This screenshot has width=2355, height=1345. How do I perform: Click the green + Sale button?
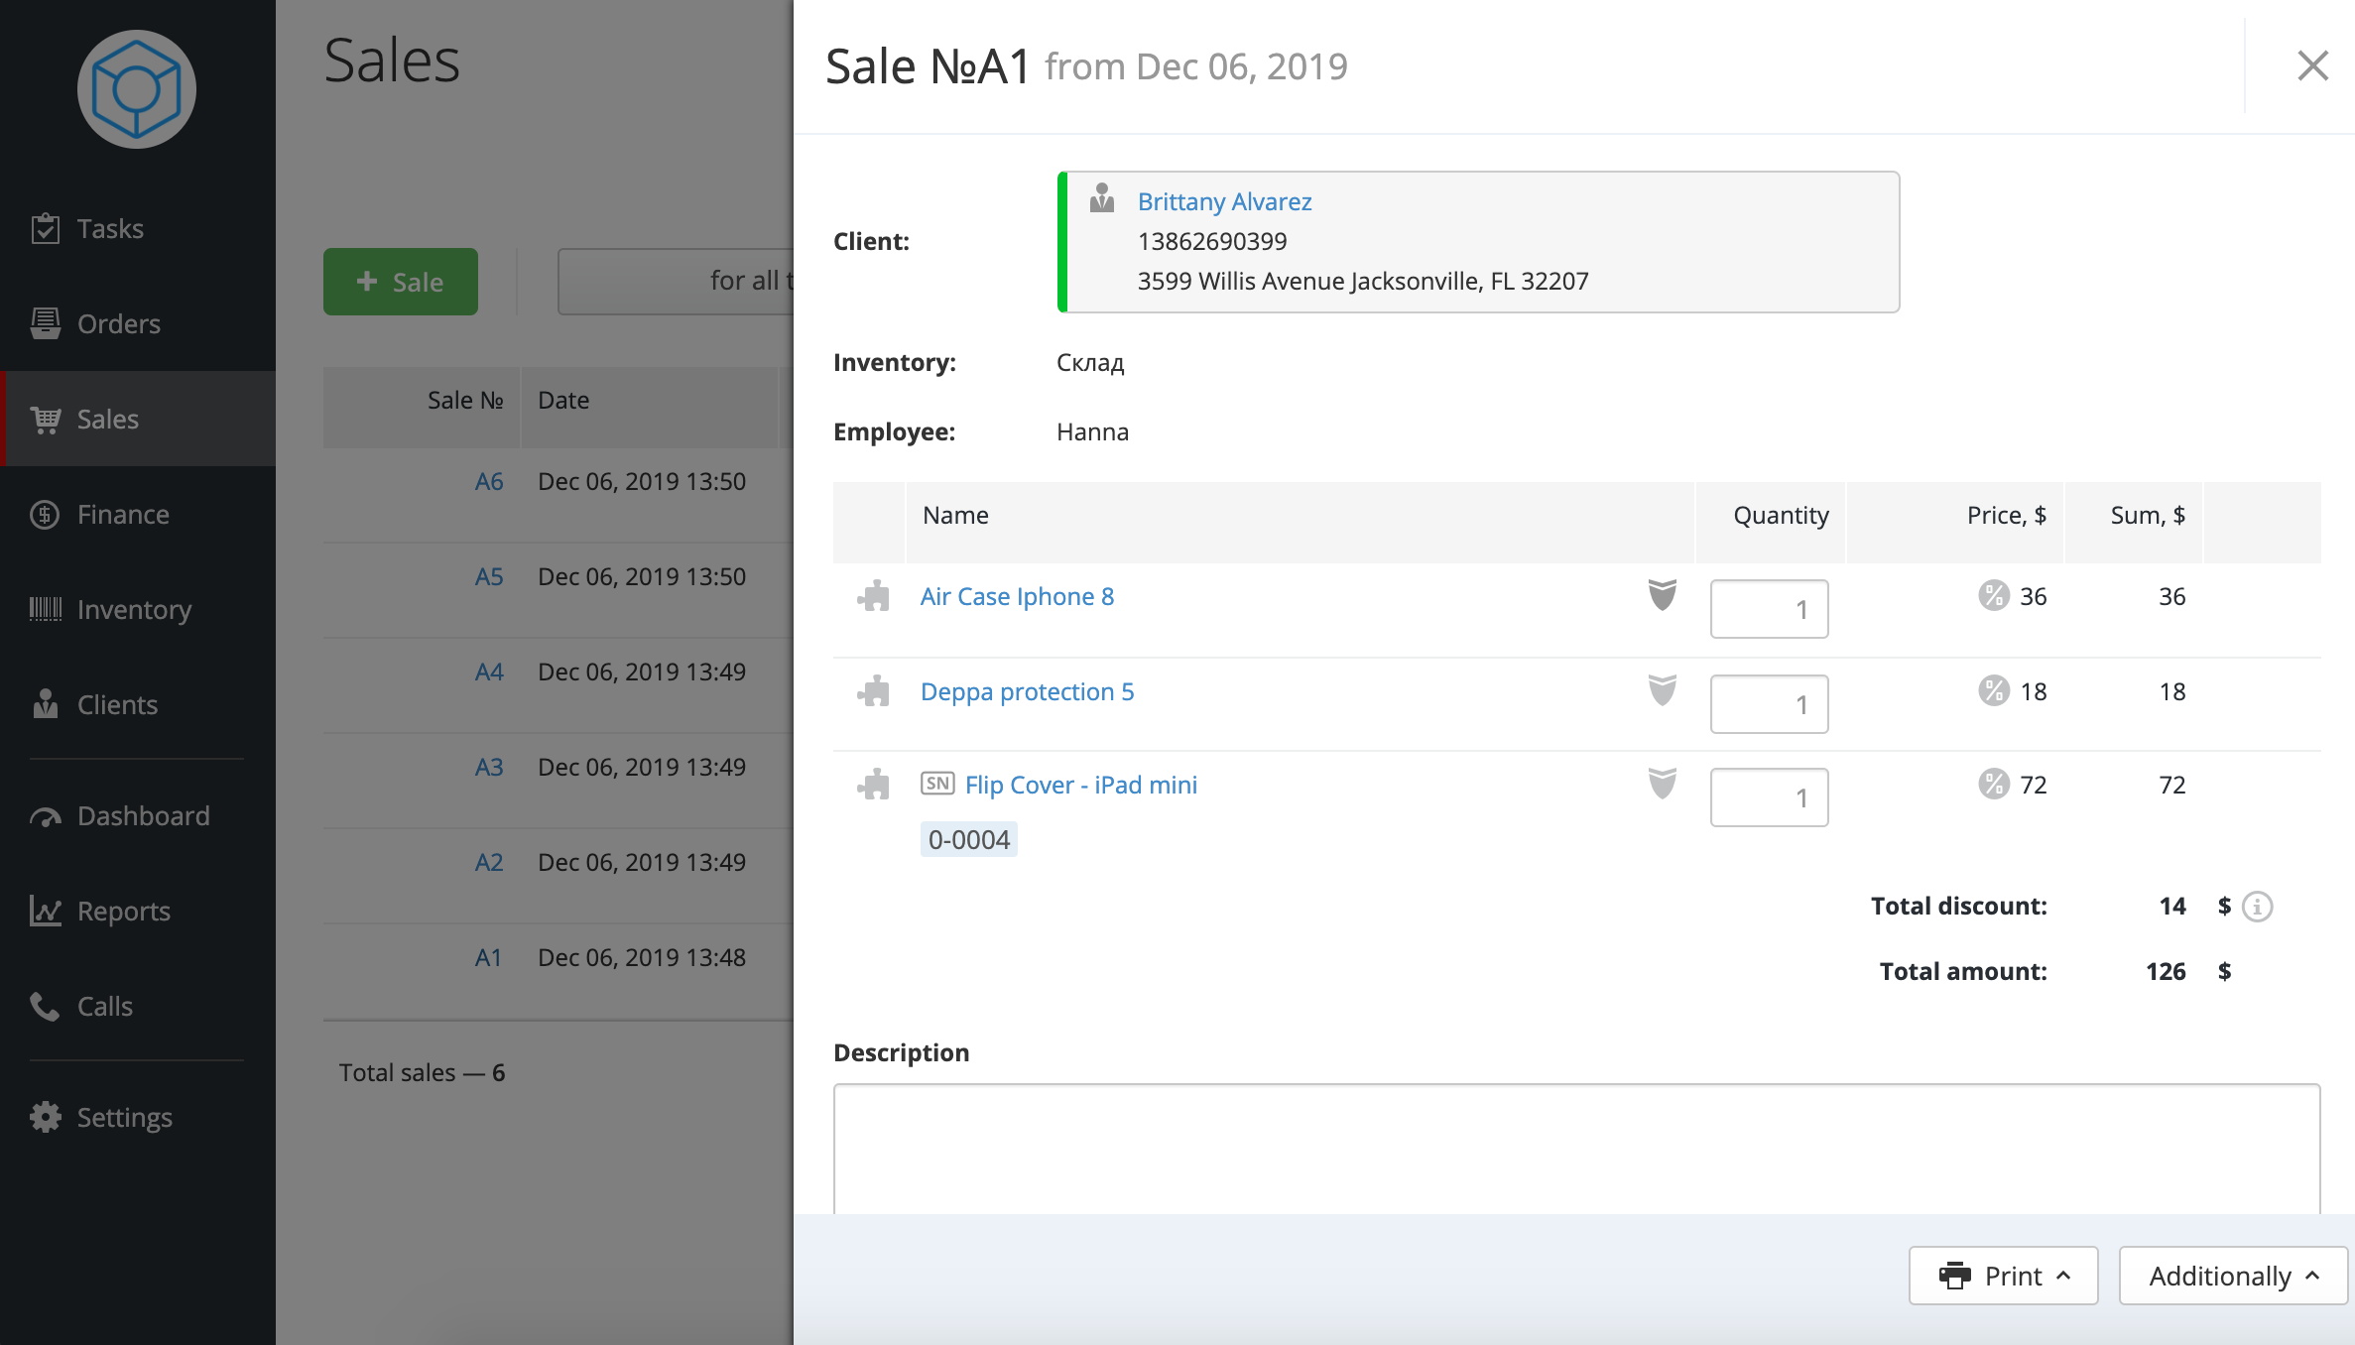tap(401, 282)
